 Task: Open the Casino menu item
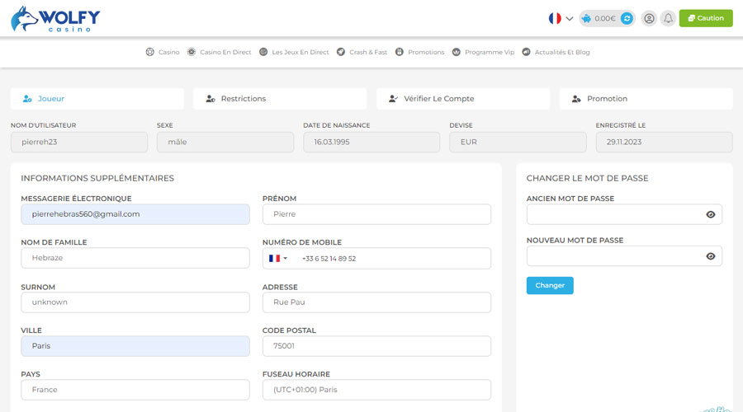pos(163,52)
